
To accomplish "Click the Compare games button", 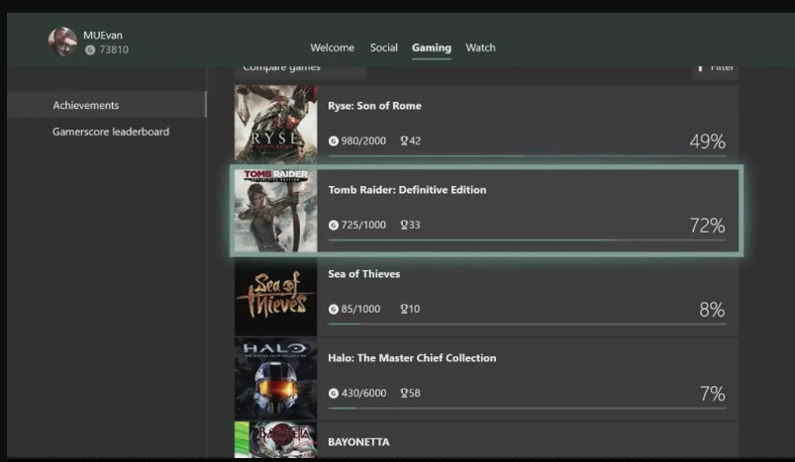I will 301,70.
